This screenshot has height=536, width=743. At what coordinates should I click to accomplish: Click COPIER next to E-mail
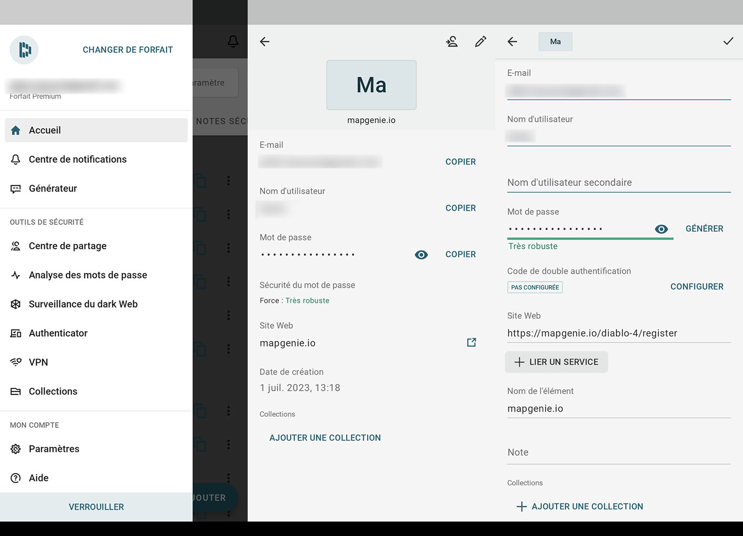pyautogui.click(x=461, y=162)
